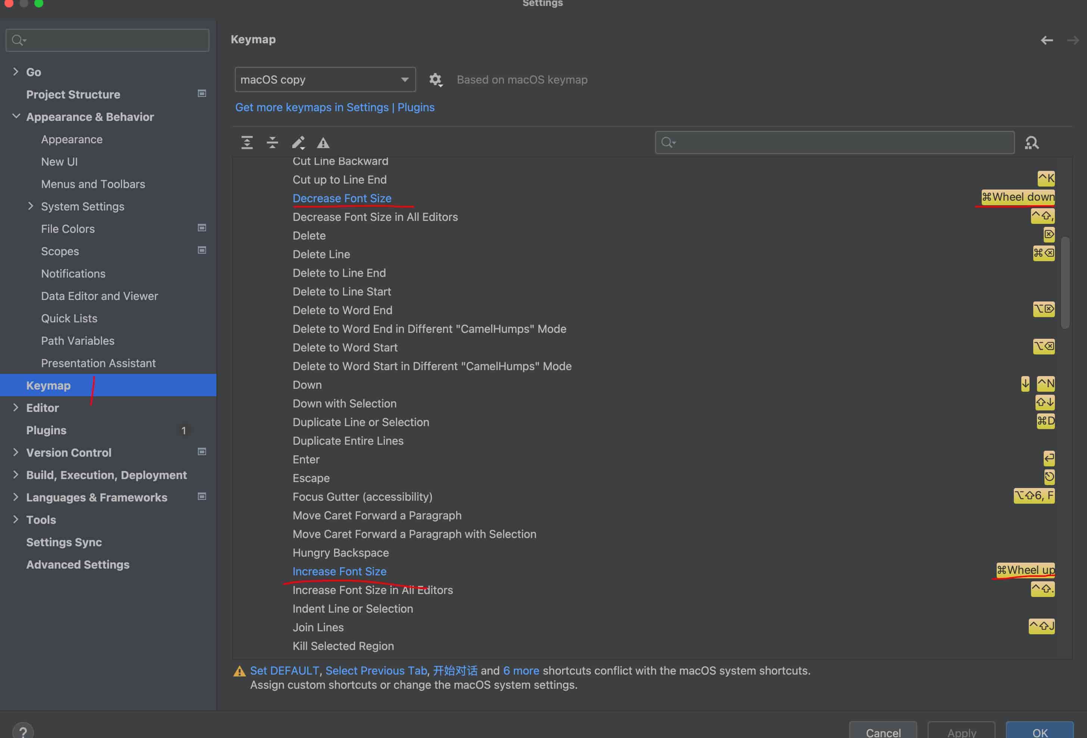Select the Focus Gutter (accessibility) action

tap(362, 497)
